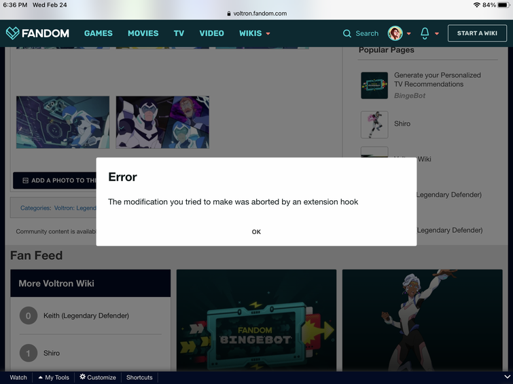Viewport: 513px width, 384px height.
Task: Open the Fandom BingeBot fan feed card
Action: tap(256, 320)
